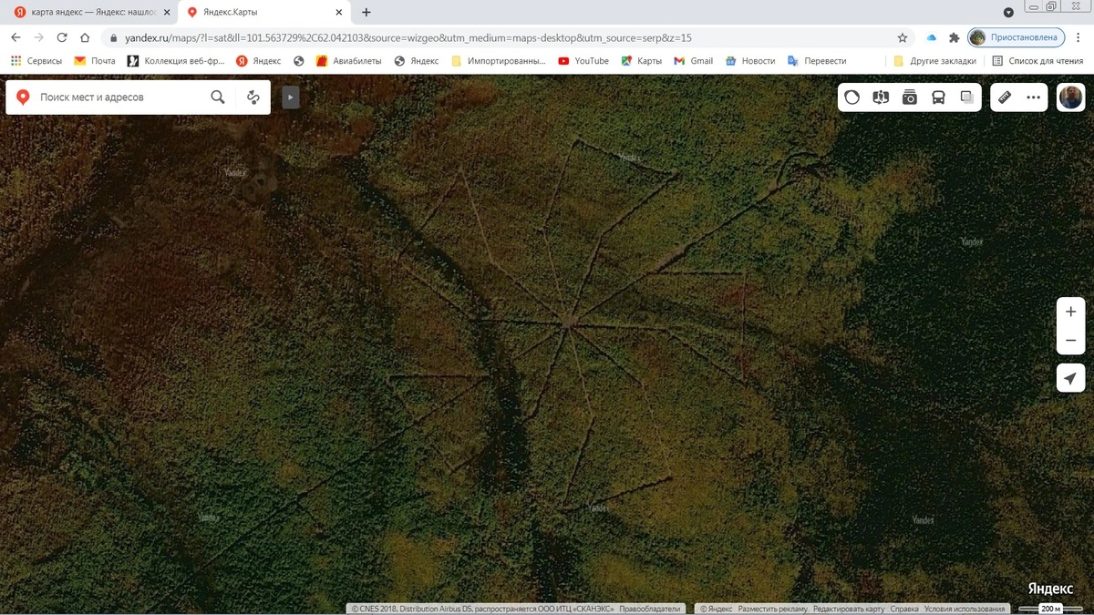This screenshot has width=1094, height=615.
Task: Open the route builder icon
Action: (253, 97)
